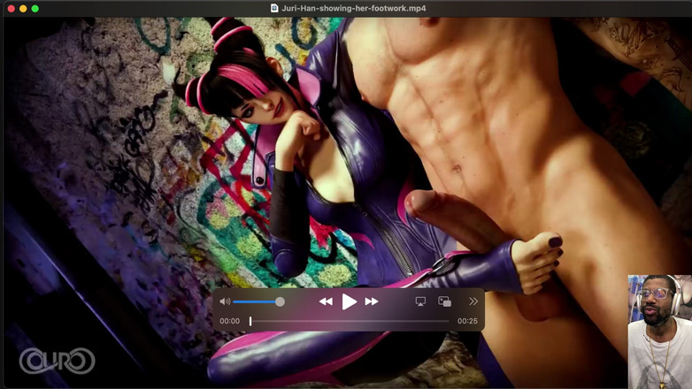Click the middle of the playback timeline
Screen dimensions: 692x389
[350, 322]
